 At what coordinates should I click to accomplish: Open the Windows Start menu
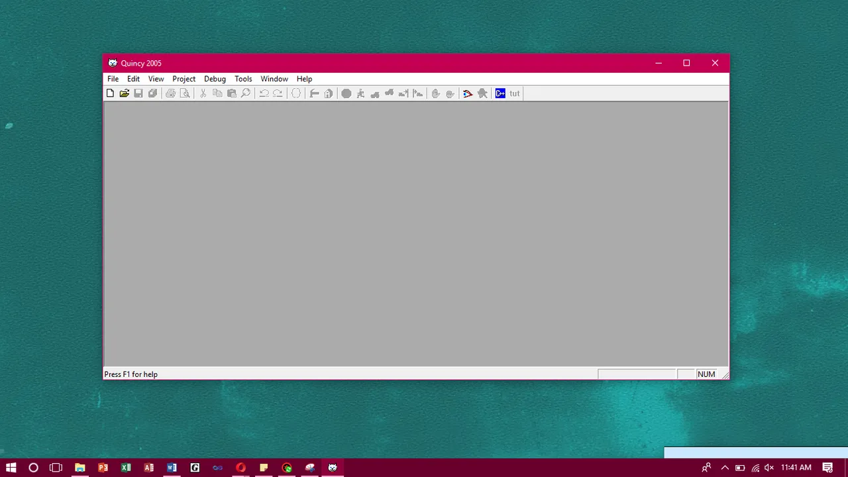11,468
